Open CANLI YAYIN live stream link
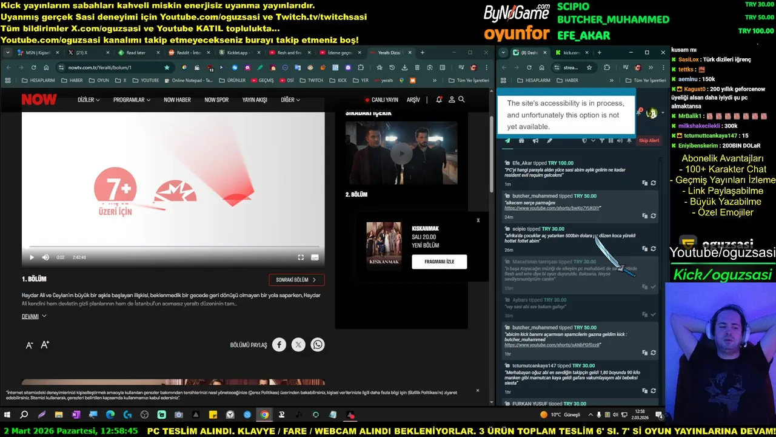Image resolution: width=776 pixels, height=437 pixels. (x=382, y=100)
